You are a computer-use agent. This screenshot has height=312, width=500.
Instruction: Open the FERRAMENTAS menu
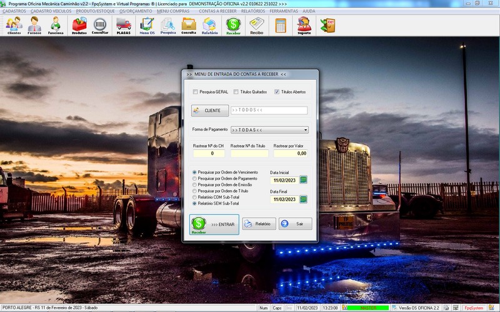pyautogui.click(x=284, y=11)
